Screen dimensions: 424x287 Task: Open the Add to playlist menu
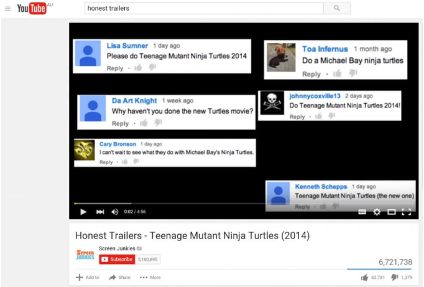click(88, 277)
